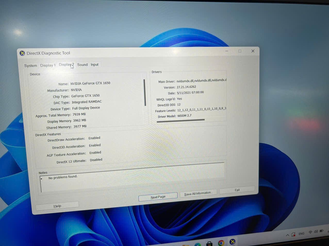This screenshot has height=246, width=329.
Task: Click the battery status tray icon
Action: tap(322, 231)
